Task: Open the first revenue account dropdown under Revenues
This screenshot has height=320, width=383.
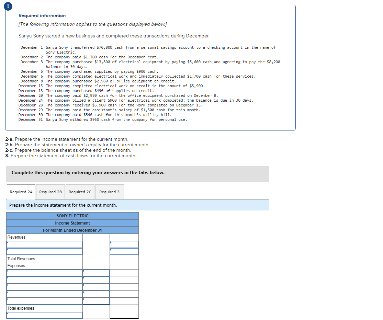Action: [45, 244]
